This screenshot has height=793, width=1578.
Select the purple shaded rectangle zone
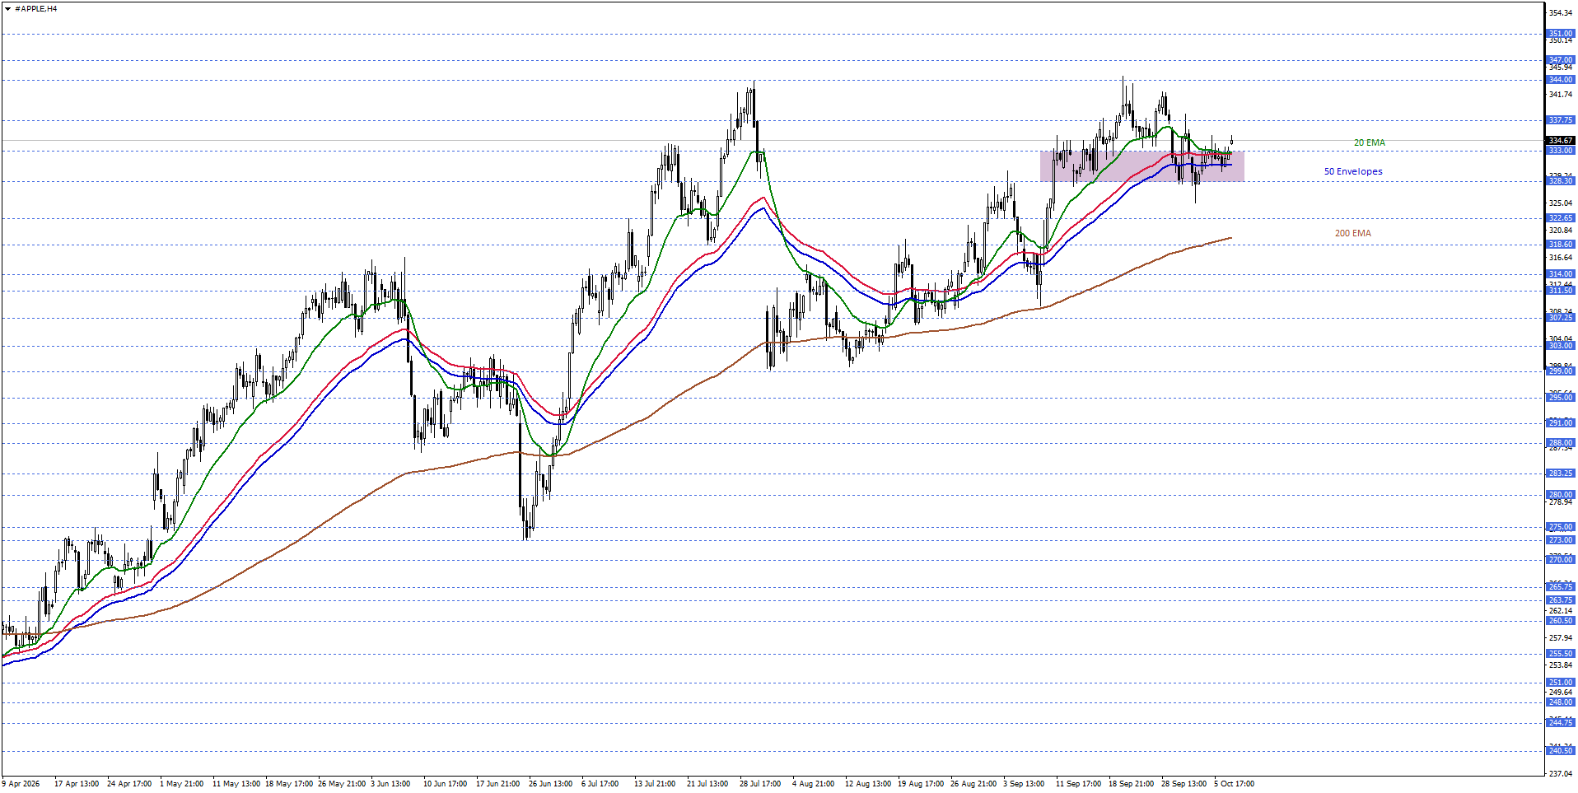[x=1141, y=166]
